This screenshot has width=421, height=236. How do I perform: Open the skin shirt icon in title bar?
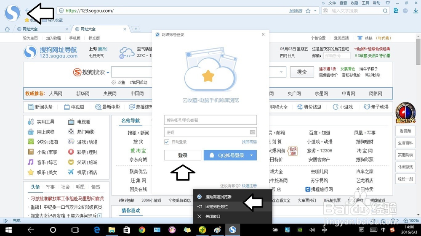387,3
